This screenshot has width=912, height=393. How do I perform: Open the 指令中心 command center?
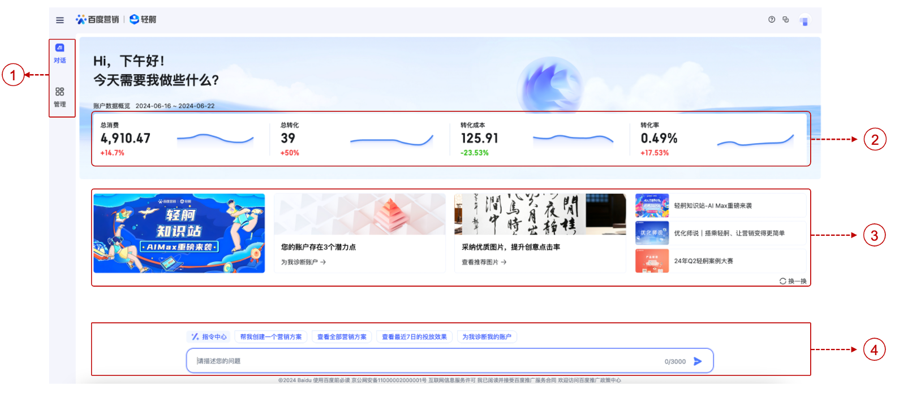(209, 337)
